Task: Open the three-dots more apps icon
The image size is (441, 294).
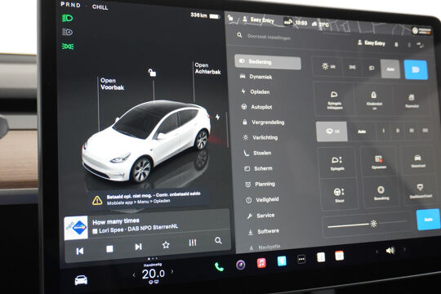Action: pyautogui.click(x=301, y=259)
